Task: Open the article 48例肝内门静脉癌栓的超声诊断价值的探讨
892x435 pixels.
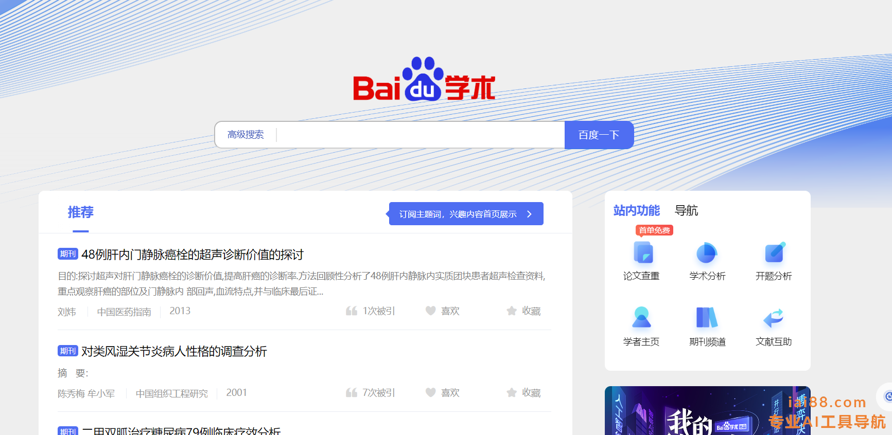Action: click(x=193, y=254)
